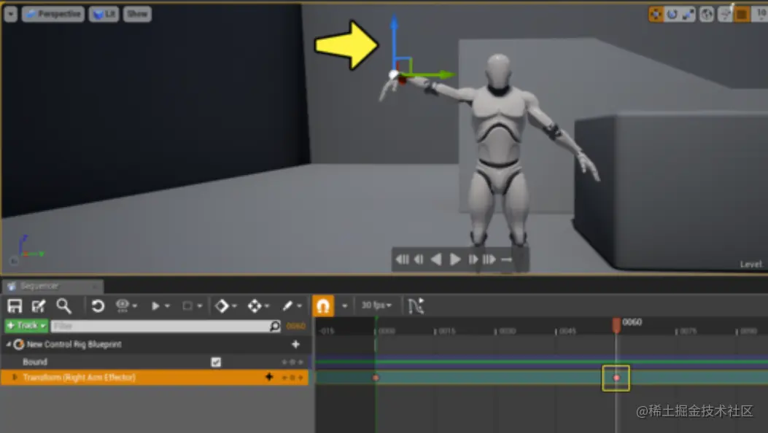This screenshot has width=768, height=433.
Task: Open the Lit view mode menu
Action: (103, 13)
